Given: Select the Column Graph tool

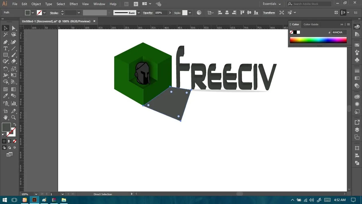Looking at the screenshot, I should [14, 103].
